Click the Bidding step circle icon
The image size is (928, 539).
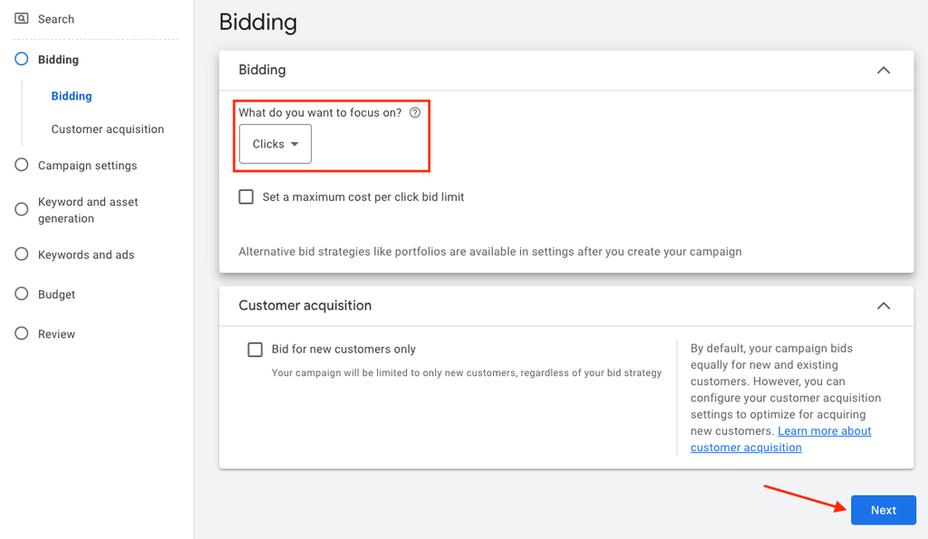22,60
